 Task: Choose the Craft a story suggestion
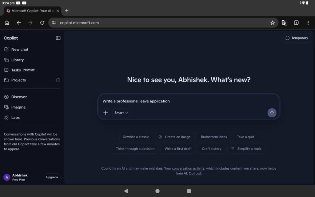pos(212,149)
